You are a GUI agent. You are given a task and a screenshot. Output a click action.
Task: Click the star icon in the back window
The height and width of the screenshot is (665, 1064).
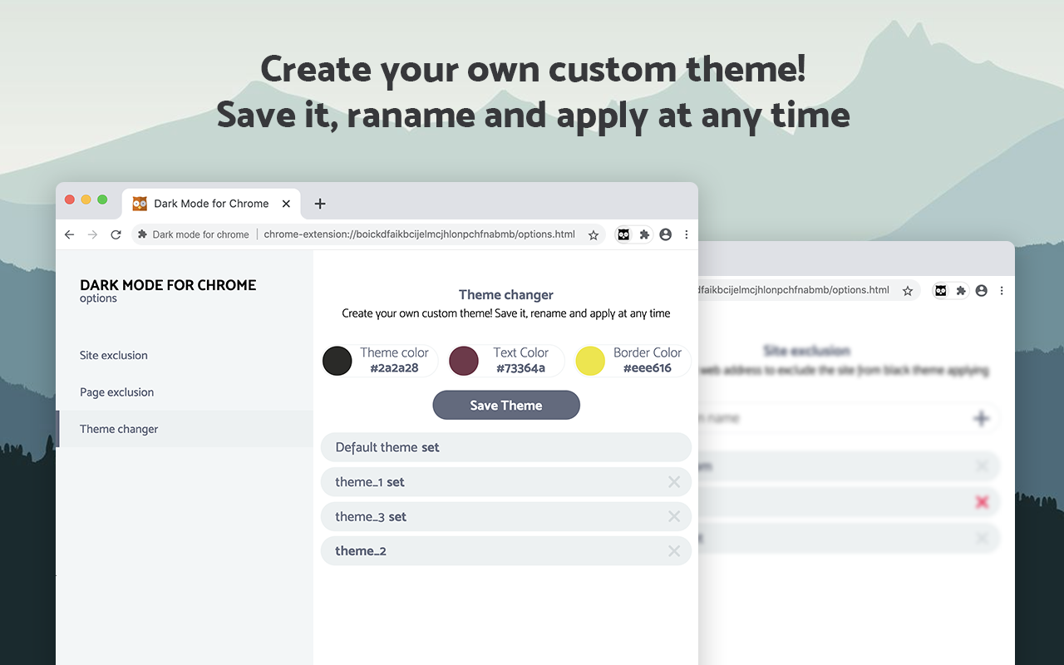908,291
